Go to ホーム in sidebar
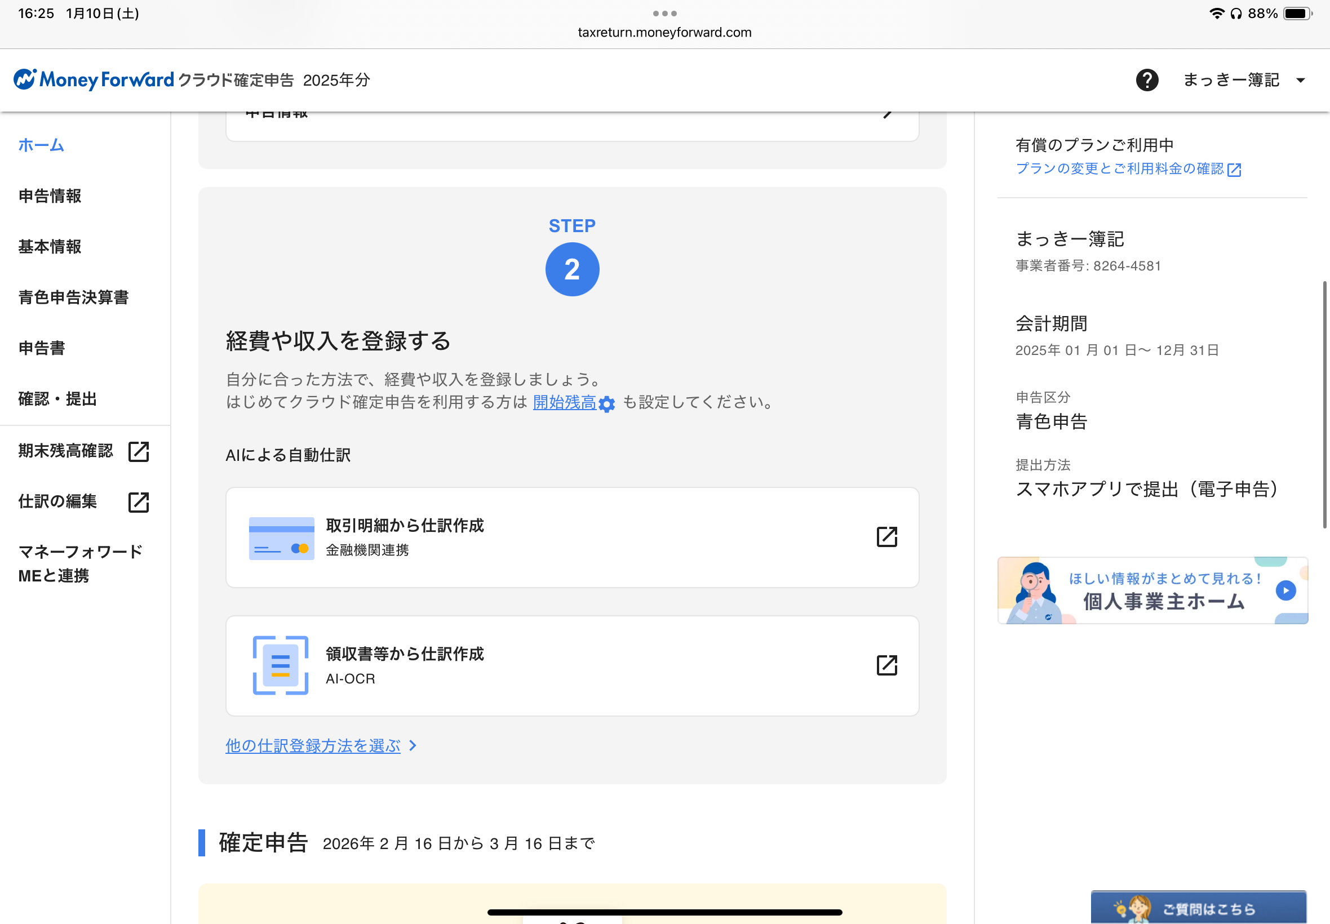Screen dimensions: 1330x924 pos(41,145)
